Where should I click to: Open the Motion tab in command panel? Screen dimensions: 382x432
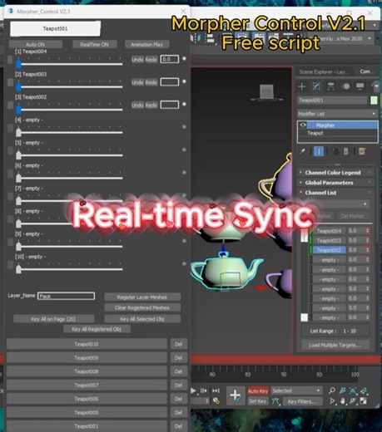click(x=345, y=86)
